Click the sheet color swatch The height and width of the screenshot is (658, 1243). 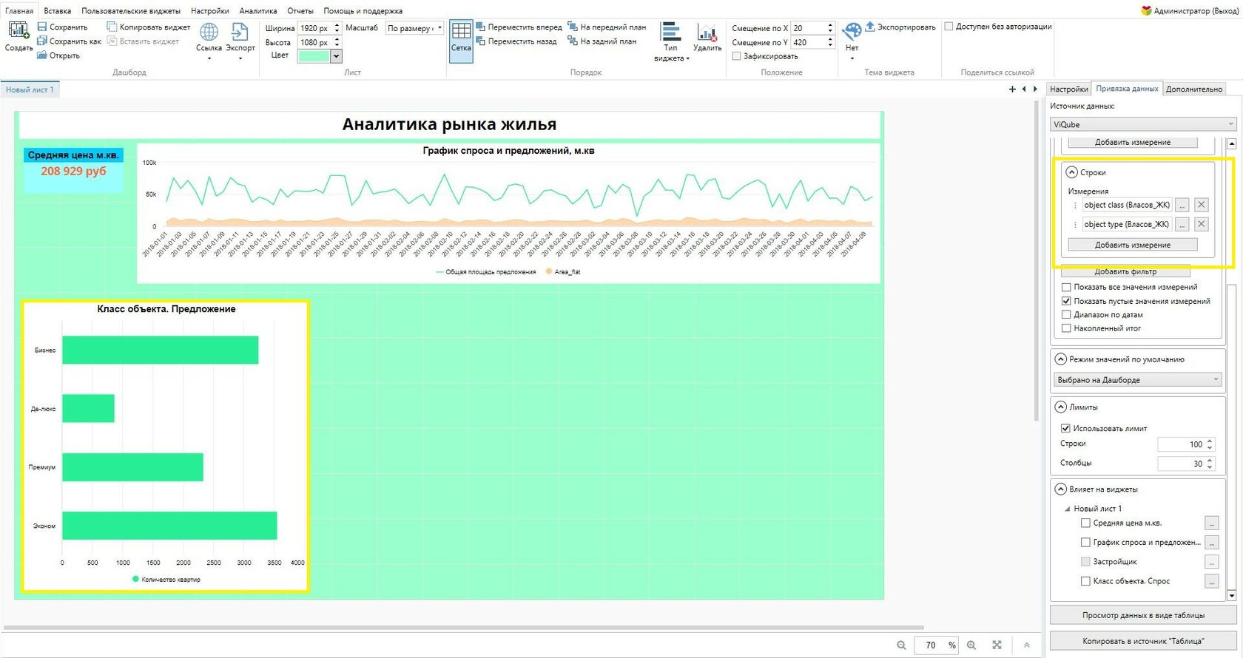pyautogui.click(x=314, y=56)
